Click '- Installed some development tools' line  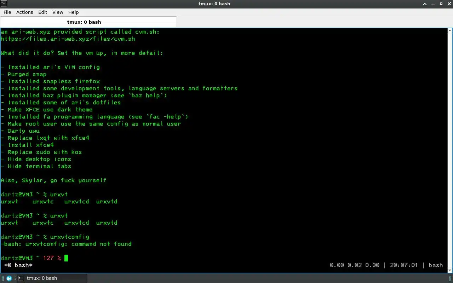pos(119,88)
